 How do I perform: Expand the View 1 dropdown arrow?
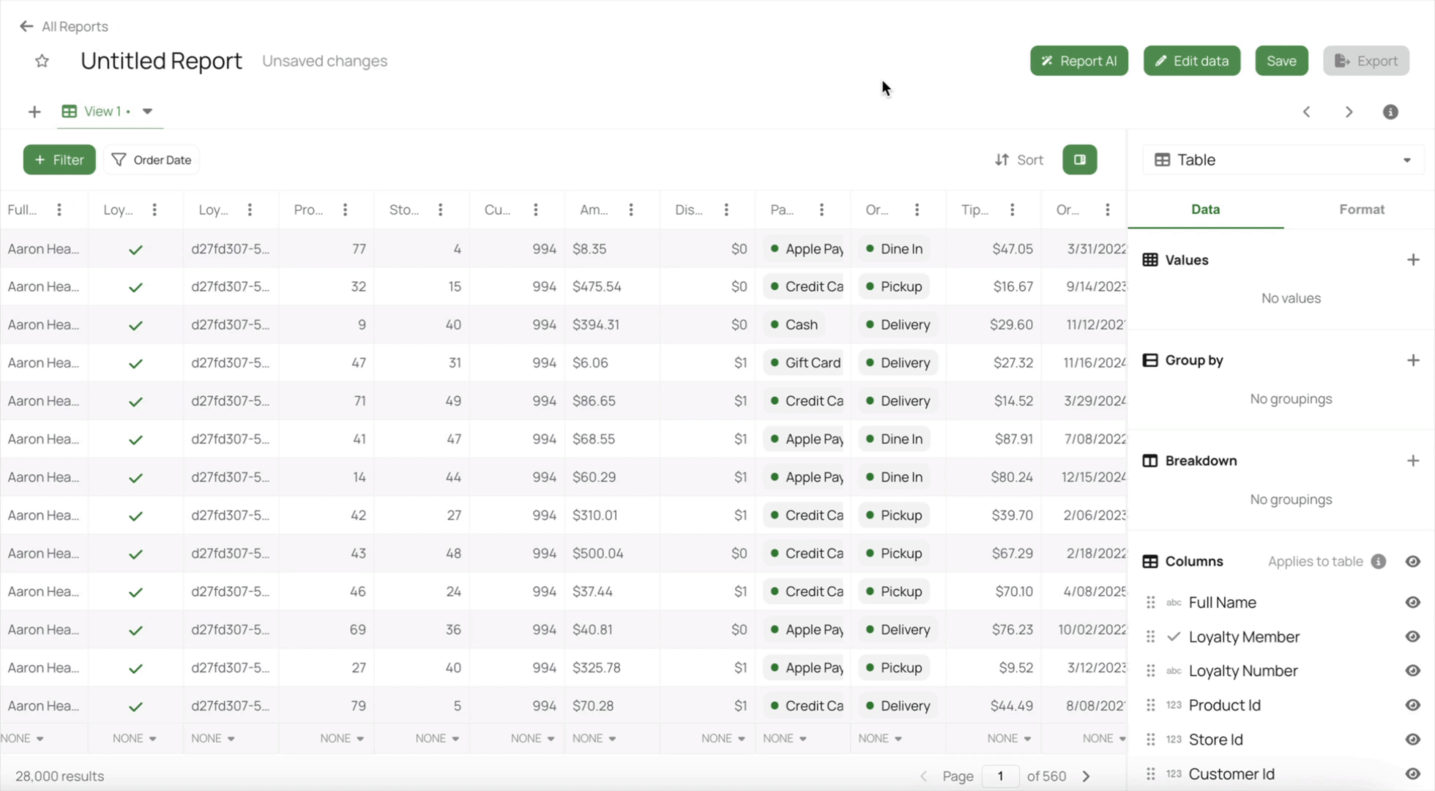147,111
